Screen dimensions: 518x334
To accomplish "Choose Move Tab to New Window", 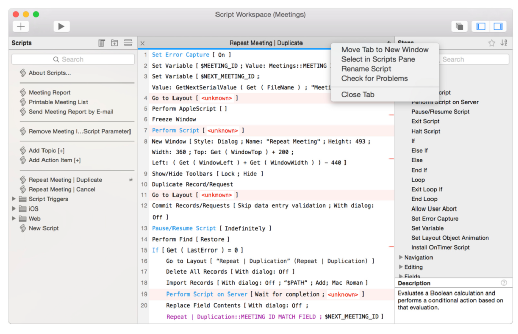I will (x=384, y=50).
